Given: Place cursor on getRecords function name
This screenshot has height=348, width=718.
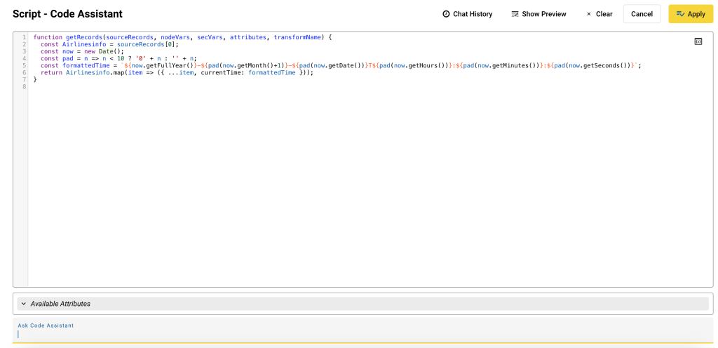Looking at the screenshot, I should click(x=83, y=37).
